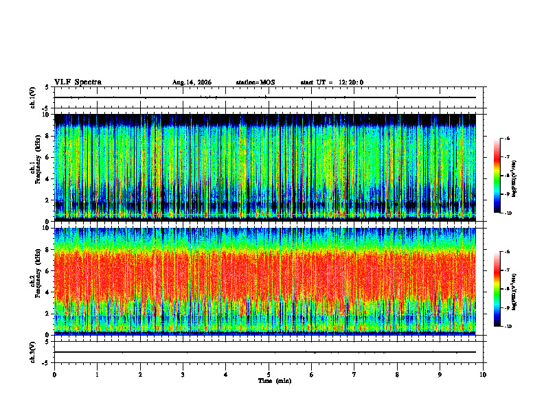Select the date text "Aug.14, 2026"
544x420 pixels.
(x=192, y=82)
